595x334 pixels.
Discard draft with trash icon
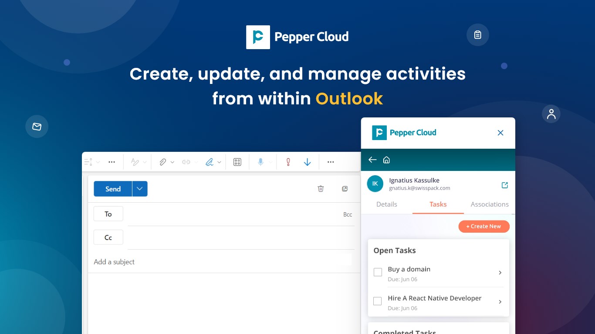321,189
